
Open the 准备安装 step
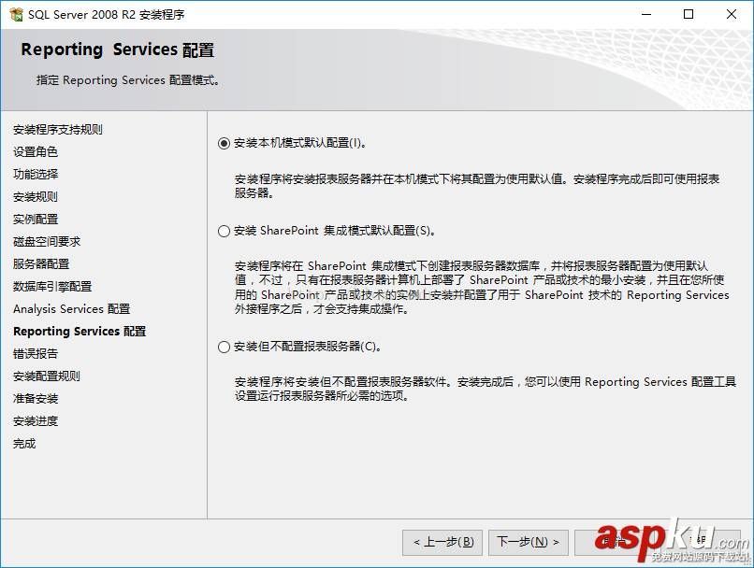35,398
